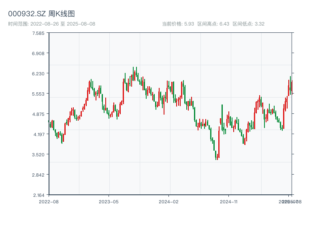324x243 pixels.
Task: Click the 2024-02 x-axis date label
Action: click(168, 201)
